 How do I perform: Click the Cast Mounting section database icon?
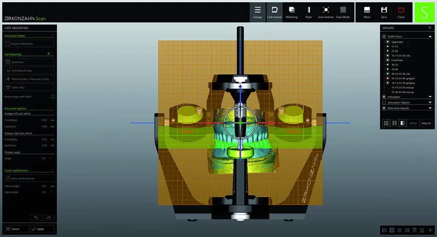click(49, 54)
